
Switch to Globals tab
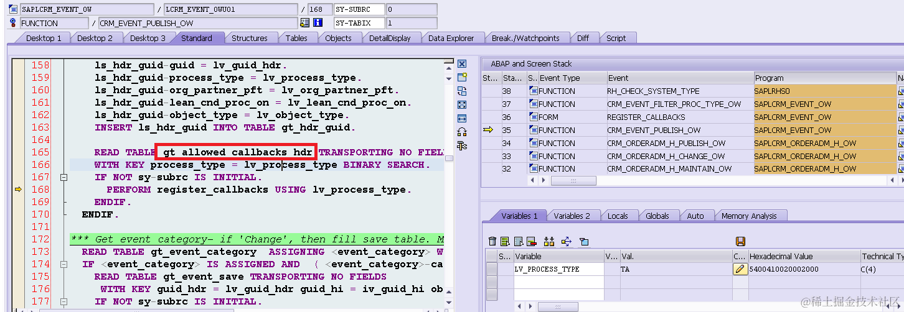point(657,216)
